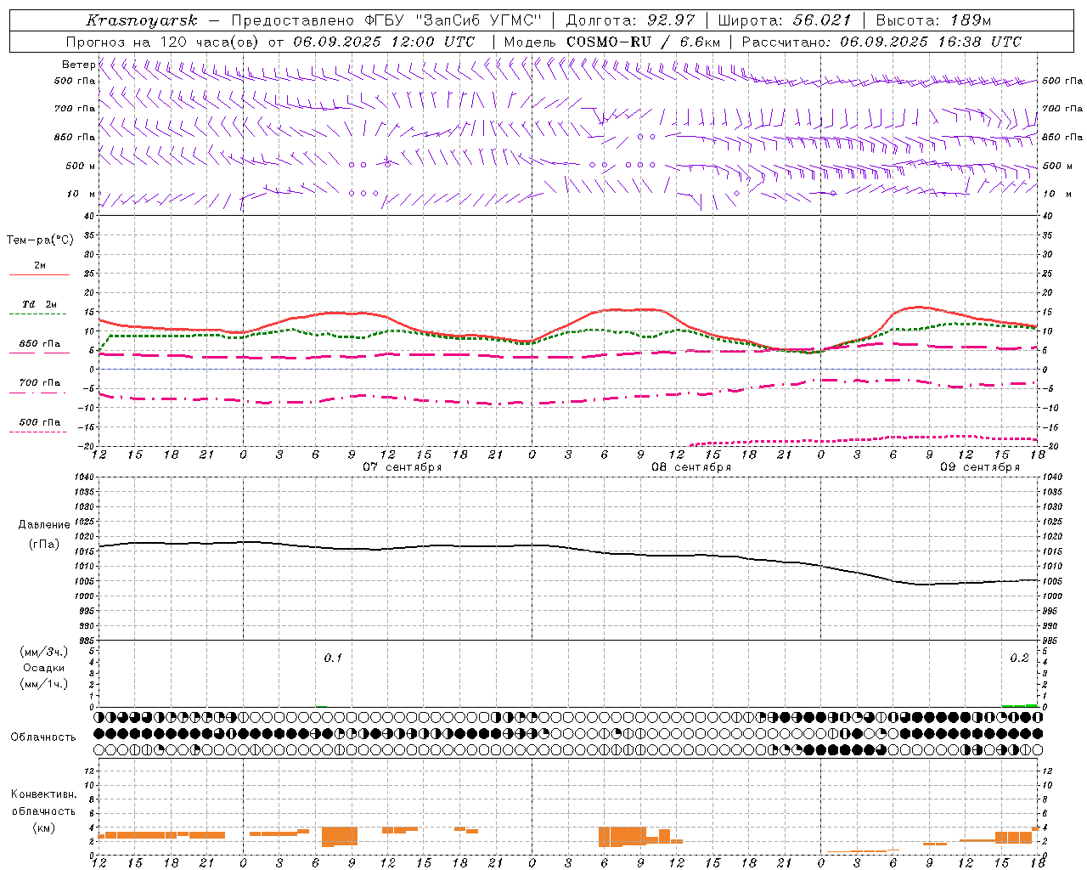The image size is (1087, 870).
Task: Click the left '500 гПа' wind level label
Action: (x=75, y=81)
